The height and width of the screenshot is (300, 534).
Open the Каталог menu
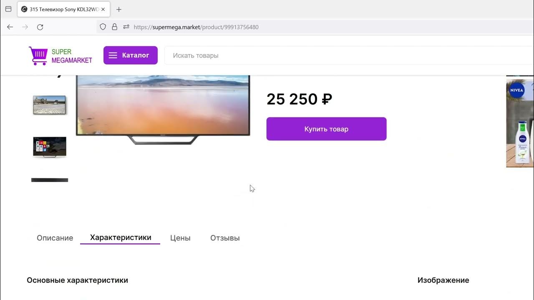pos(130,55)
